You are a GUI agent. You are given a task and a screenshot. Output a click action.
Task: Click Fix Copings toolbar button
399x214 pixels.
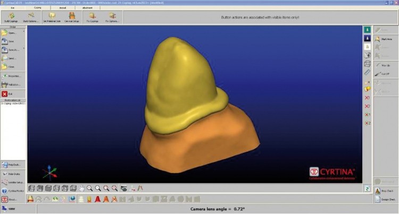pyautogui.click(x=92, y=18)
